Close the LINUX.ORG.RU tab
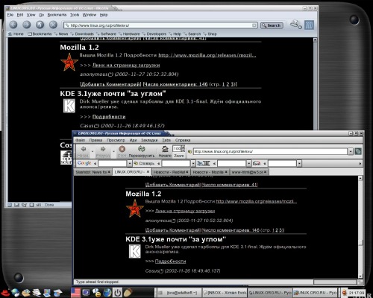The height and width of the screenshot is (298, 373). tap(148, 171)
